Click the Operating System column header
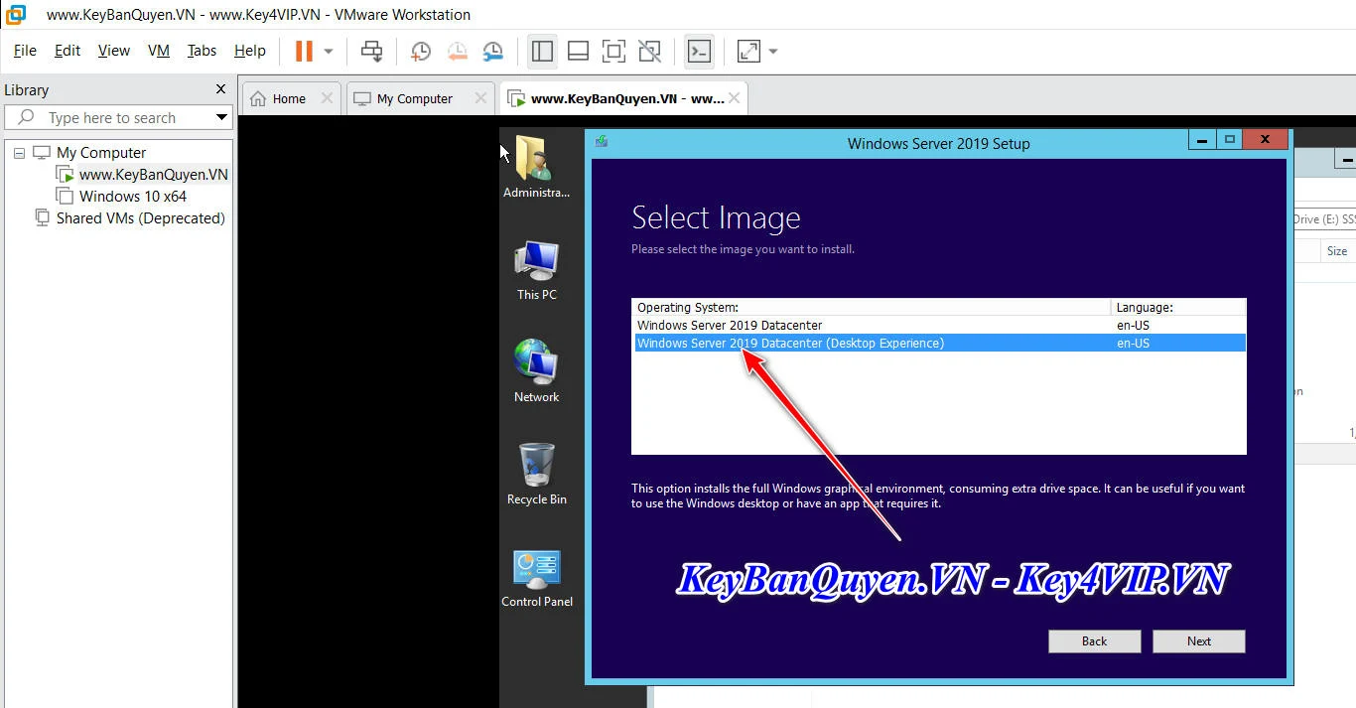Viewport: 1356px width, 708px height. pyautogui.click(x=872, y=308)
